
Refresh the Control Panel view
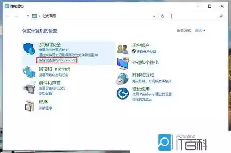point(163,16)
